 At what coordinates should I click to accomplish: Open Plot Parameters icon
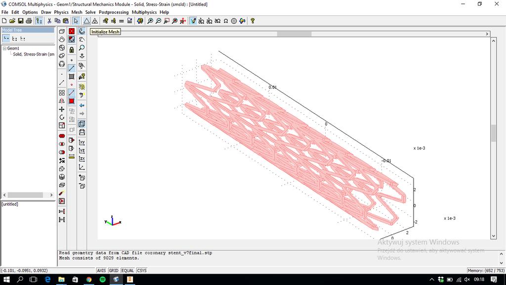click(140, 21)
